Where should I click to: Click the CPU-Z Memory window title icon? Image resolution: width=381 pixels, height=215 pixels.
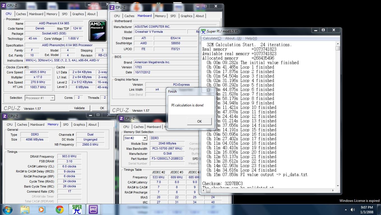[5, 116]
